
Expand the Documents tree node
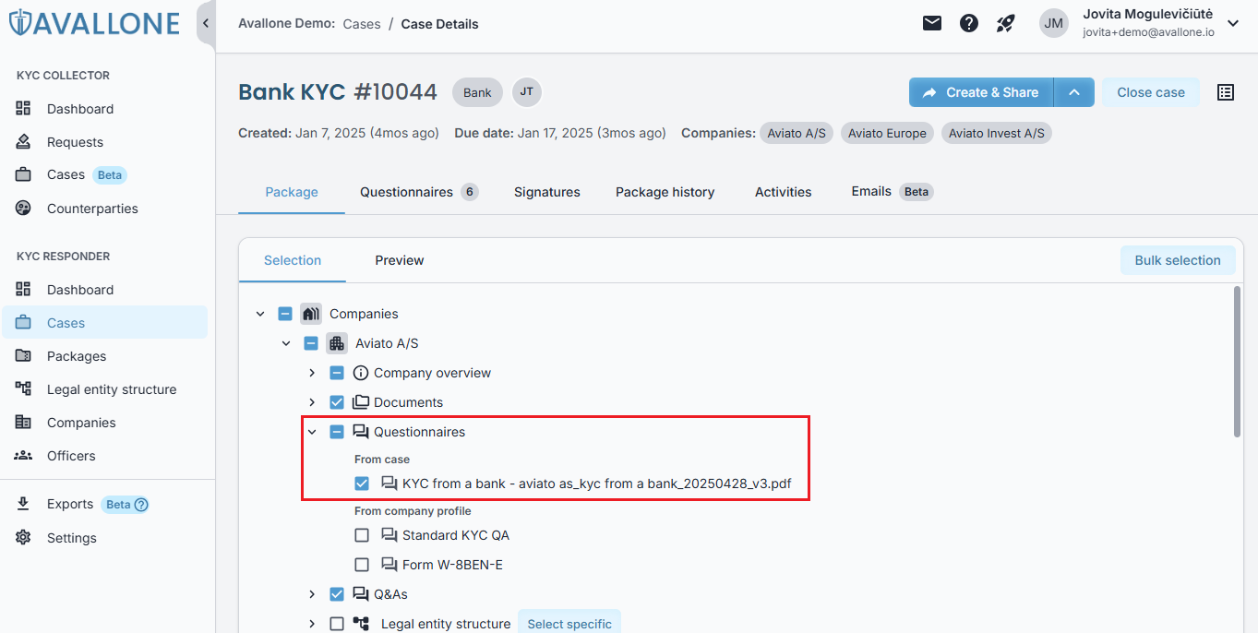point(312,402)
